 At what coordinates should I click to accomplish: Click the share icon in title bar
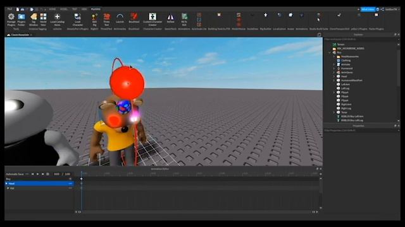click(382, 9)
